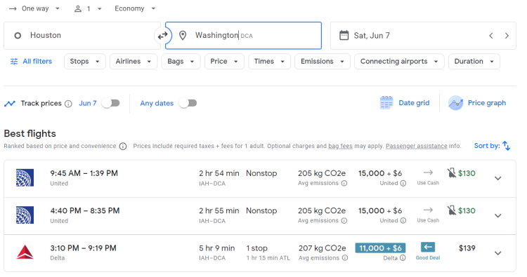Open All filters panel

tap(31, 62)
